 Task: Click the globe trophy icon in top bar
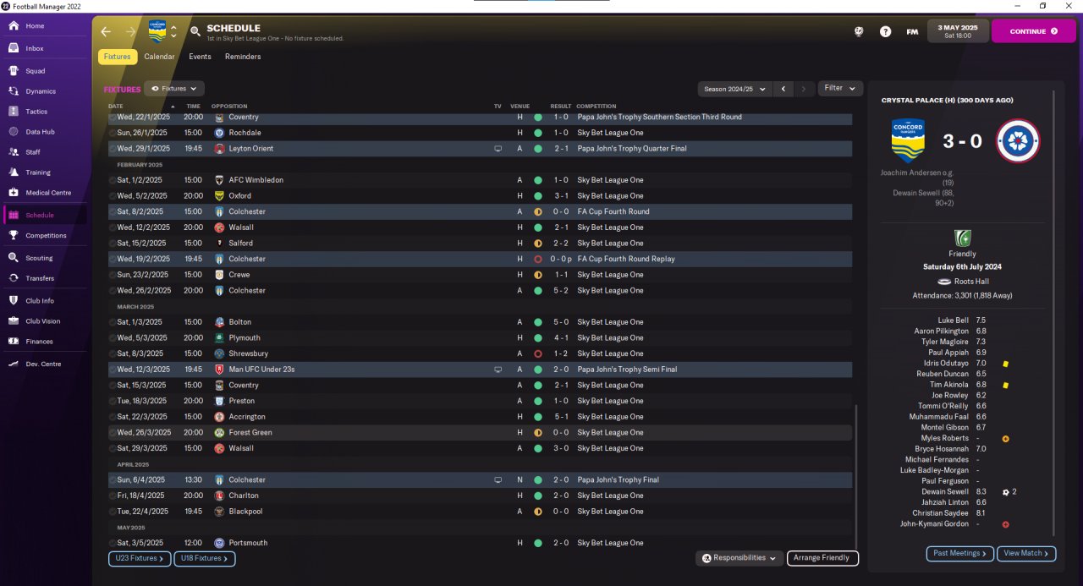tap(859, 31)
